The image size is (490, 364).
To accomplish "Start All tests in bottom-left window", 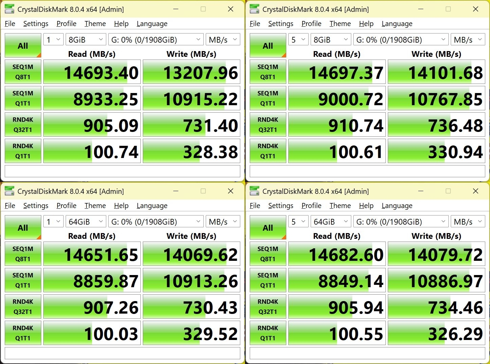I will [x=23, y=227].
